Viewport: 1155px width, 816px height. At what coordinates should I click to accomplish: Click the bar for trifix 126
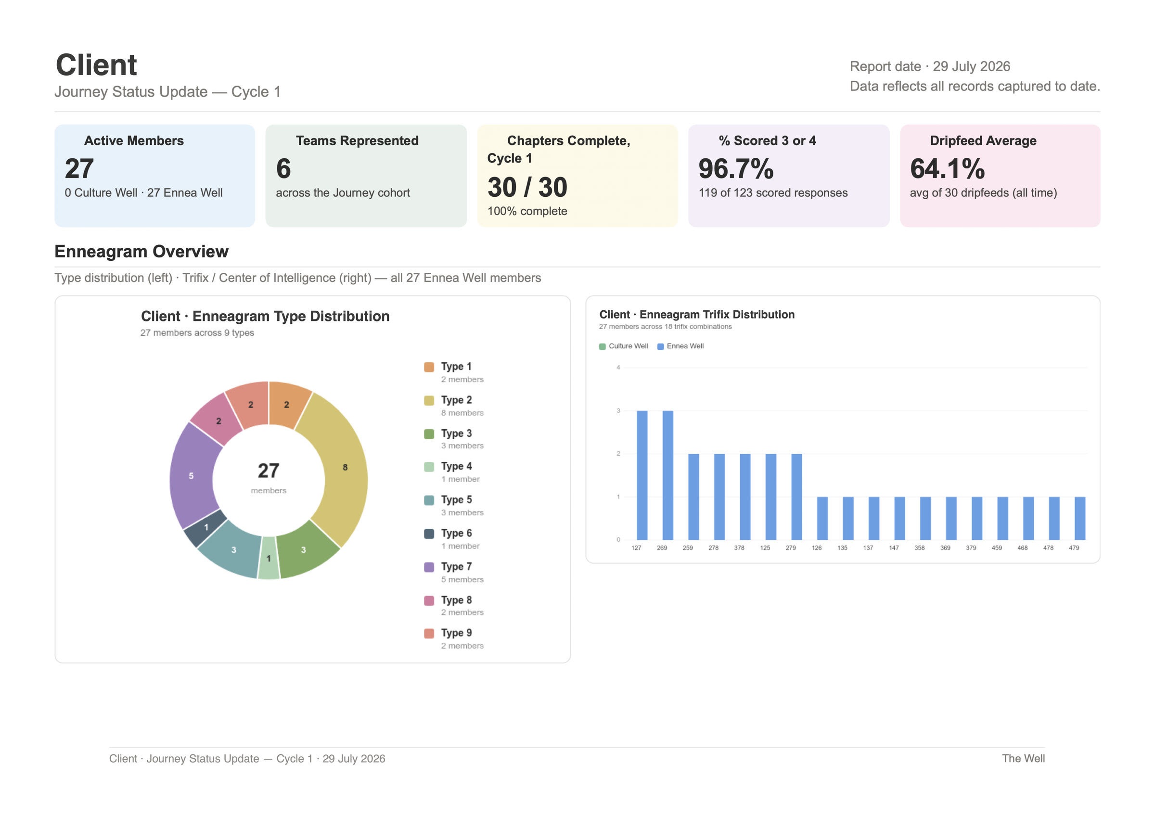pyautogui.click(x=822, y=518)
